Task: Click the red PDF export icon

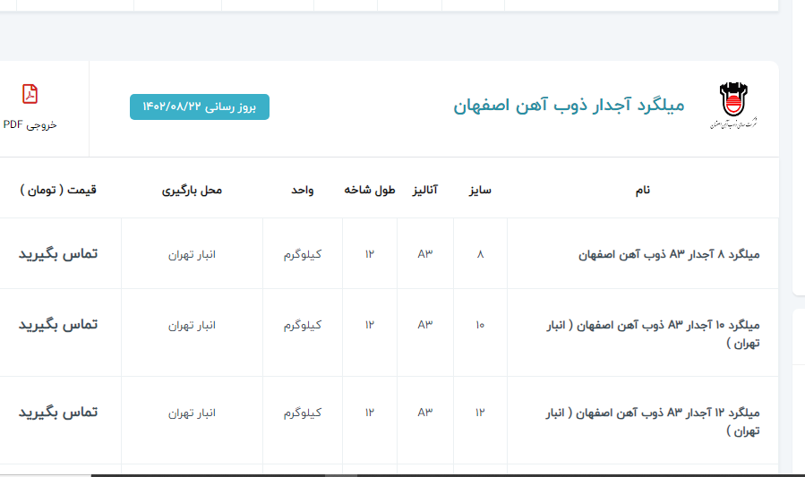Action: [30, 94]
